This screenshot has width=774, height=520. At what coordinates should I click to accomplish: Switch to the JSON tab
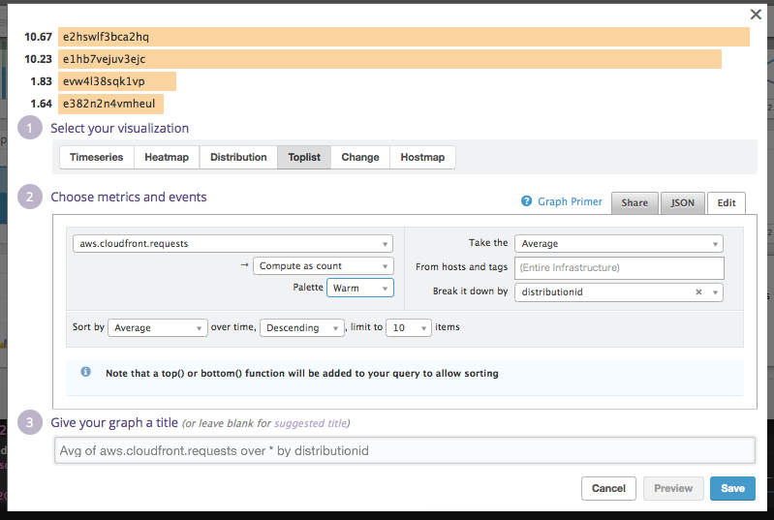tap(683, 202)
